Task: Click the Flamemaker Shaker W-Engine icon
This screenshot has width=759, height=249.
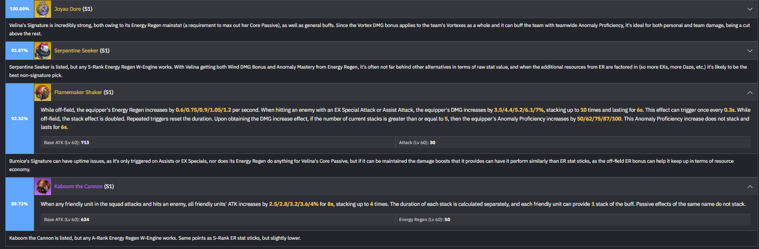Action: tap(43, 92)
